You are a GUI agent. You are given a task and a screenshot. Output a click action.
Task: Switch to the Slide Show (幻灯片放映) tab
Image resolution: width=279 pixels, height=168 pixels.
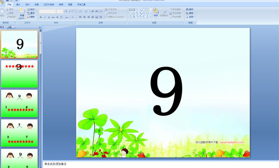pos(49,5)
